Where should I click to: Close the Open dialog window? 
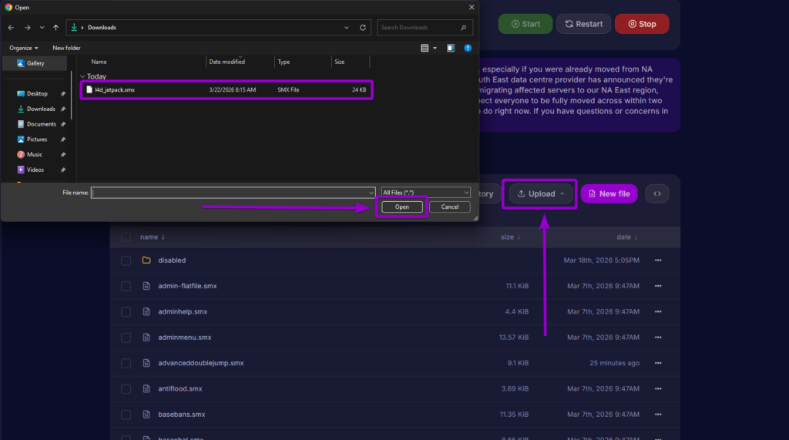click(472, 7)
